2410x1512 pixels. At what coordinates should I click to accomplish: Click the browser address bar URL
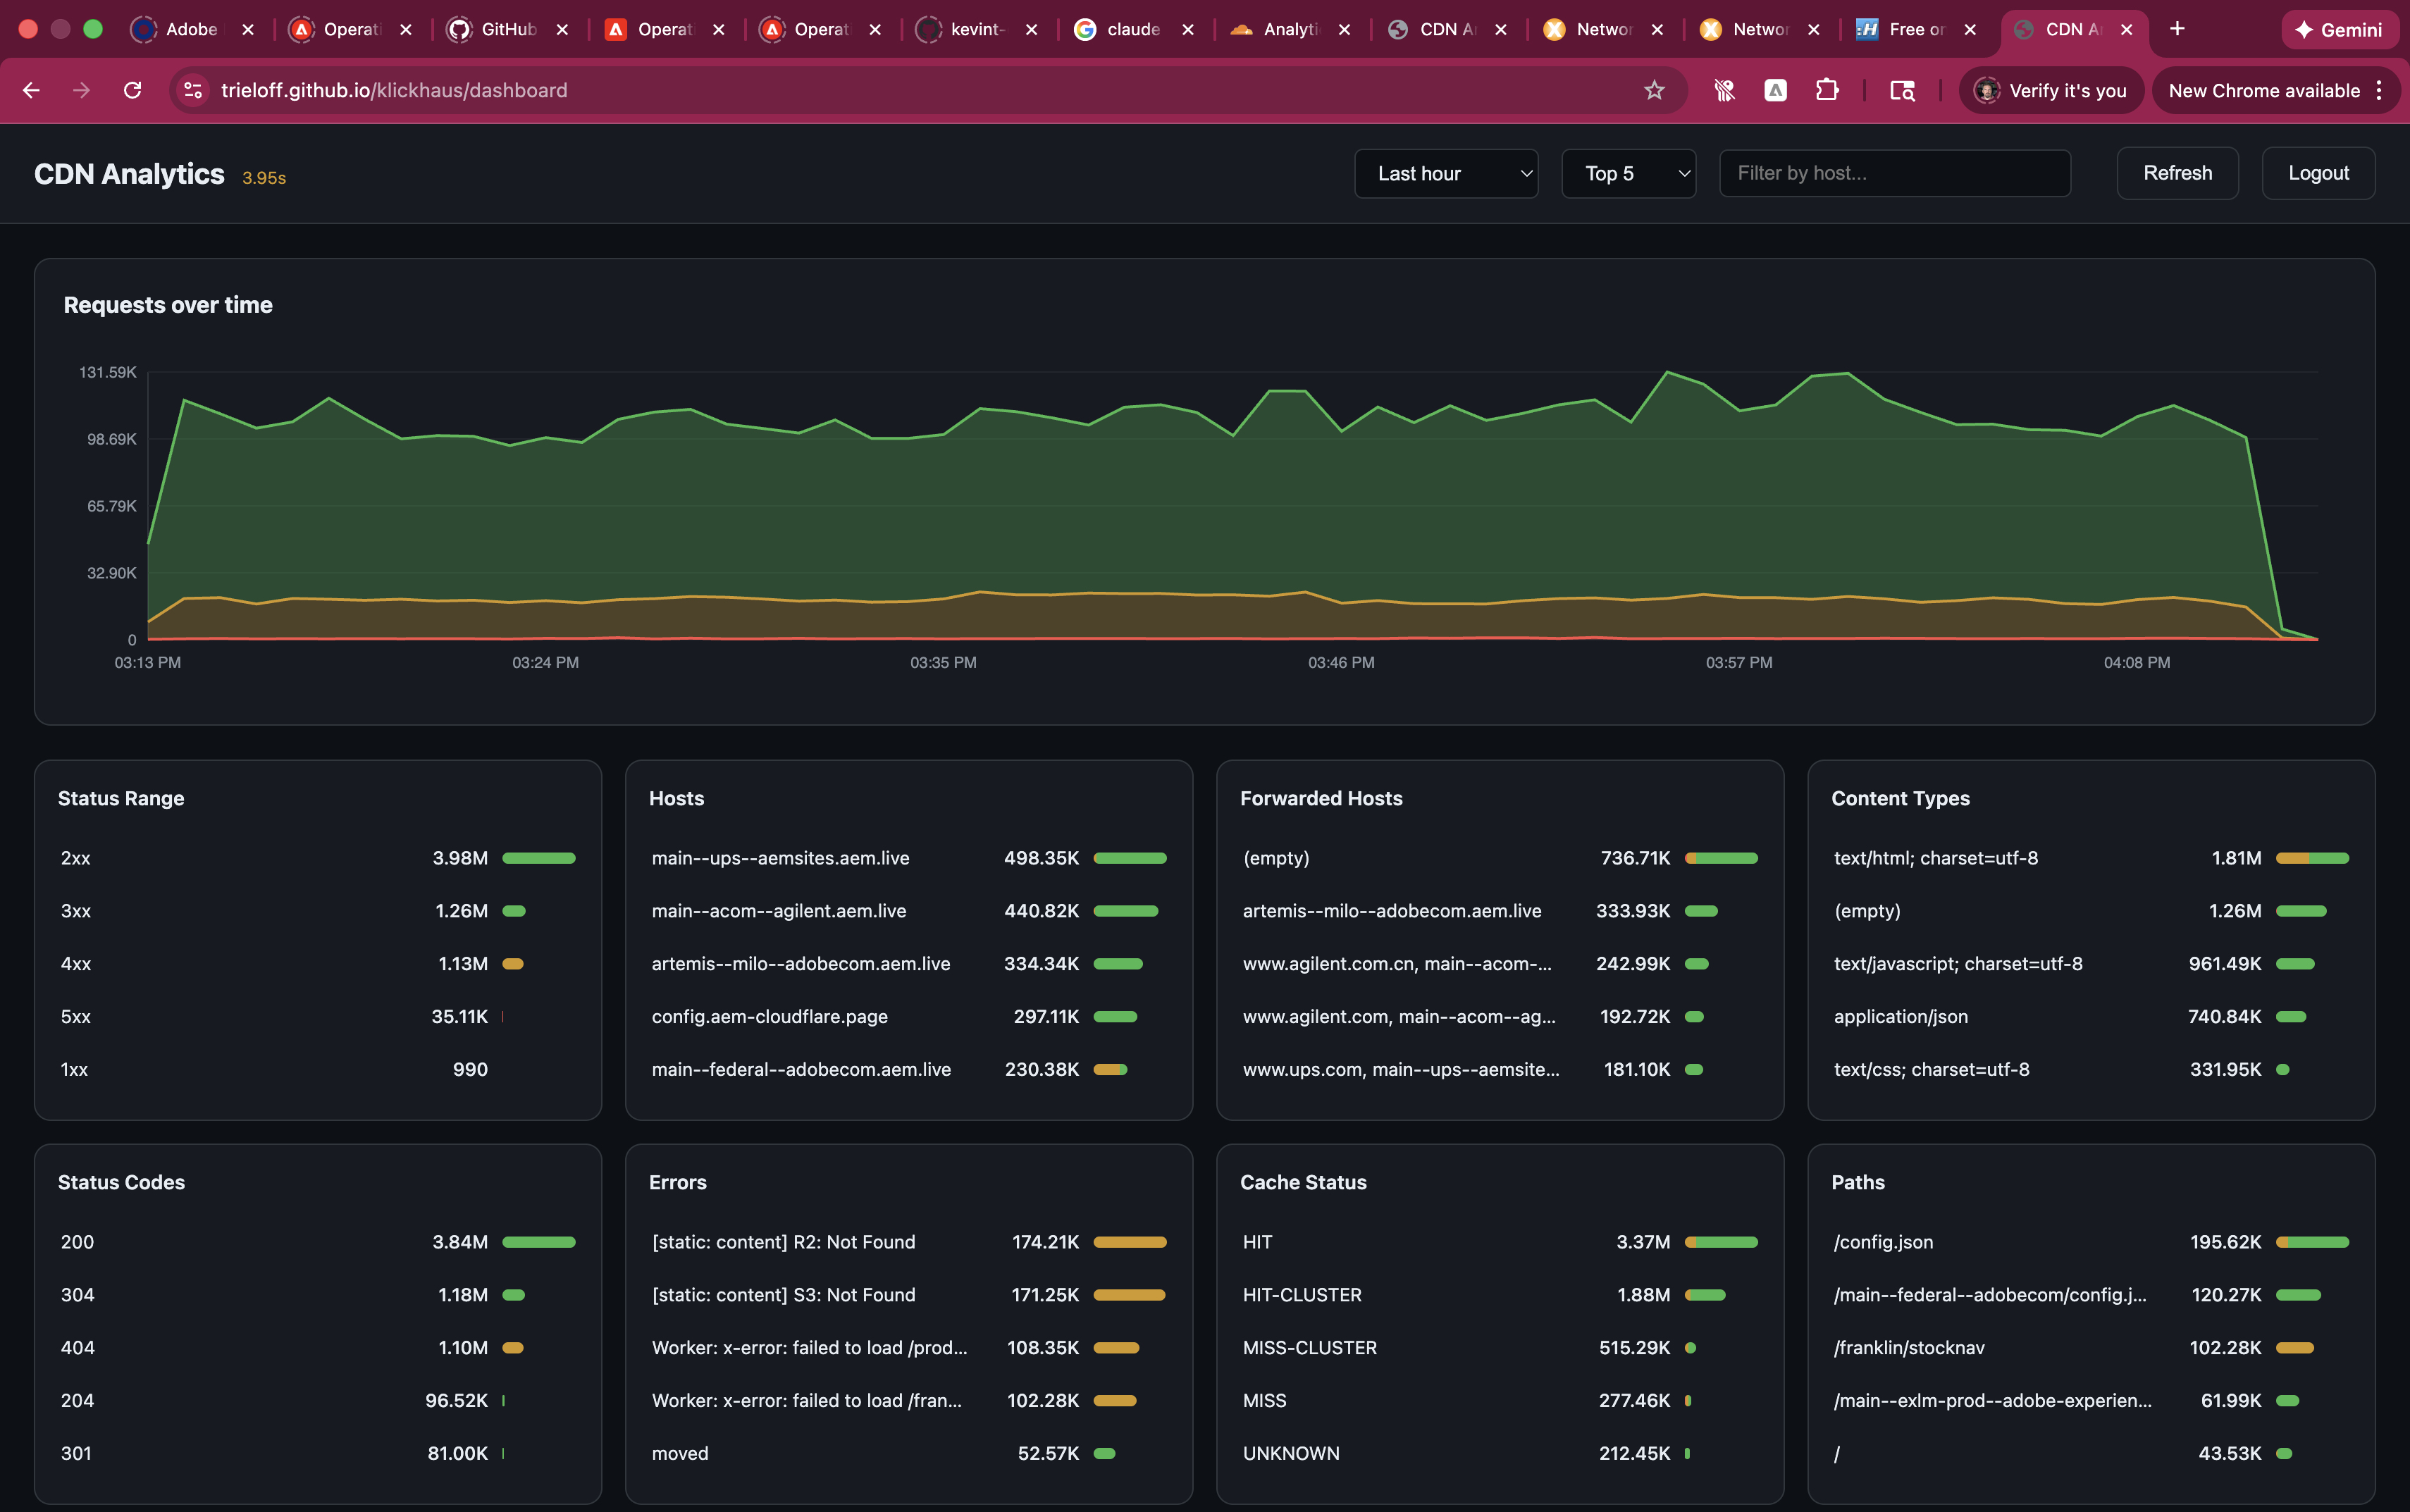tap(394, 90)
